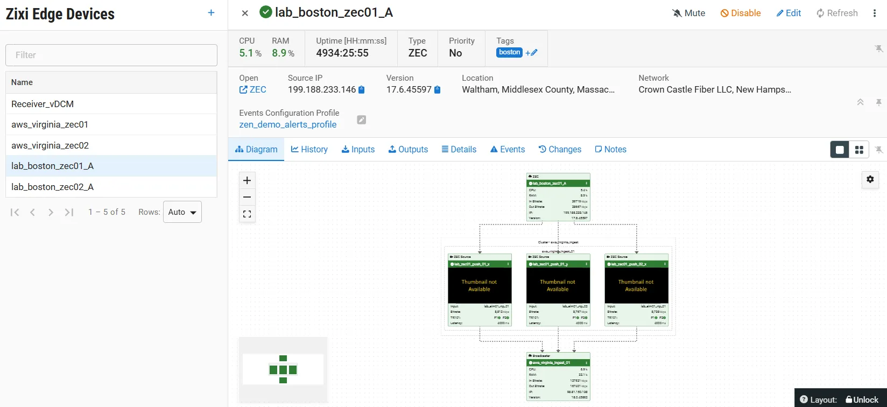Open menu on lab_zec01_push_01_x node

click(508, 264)
